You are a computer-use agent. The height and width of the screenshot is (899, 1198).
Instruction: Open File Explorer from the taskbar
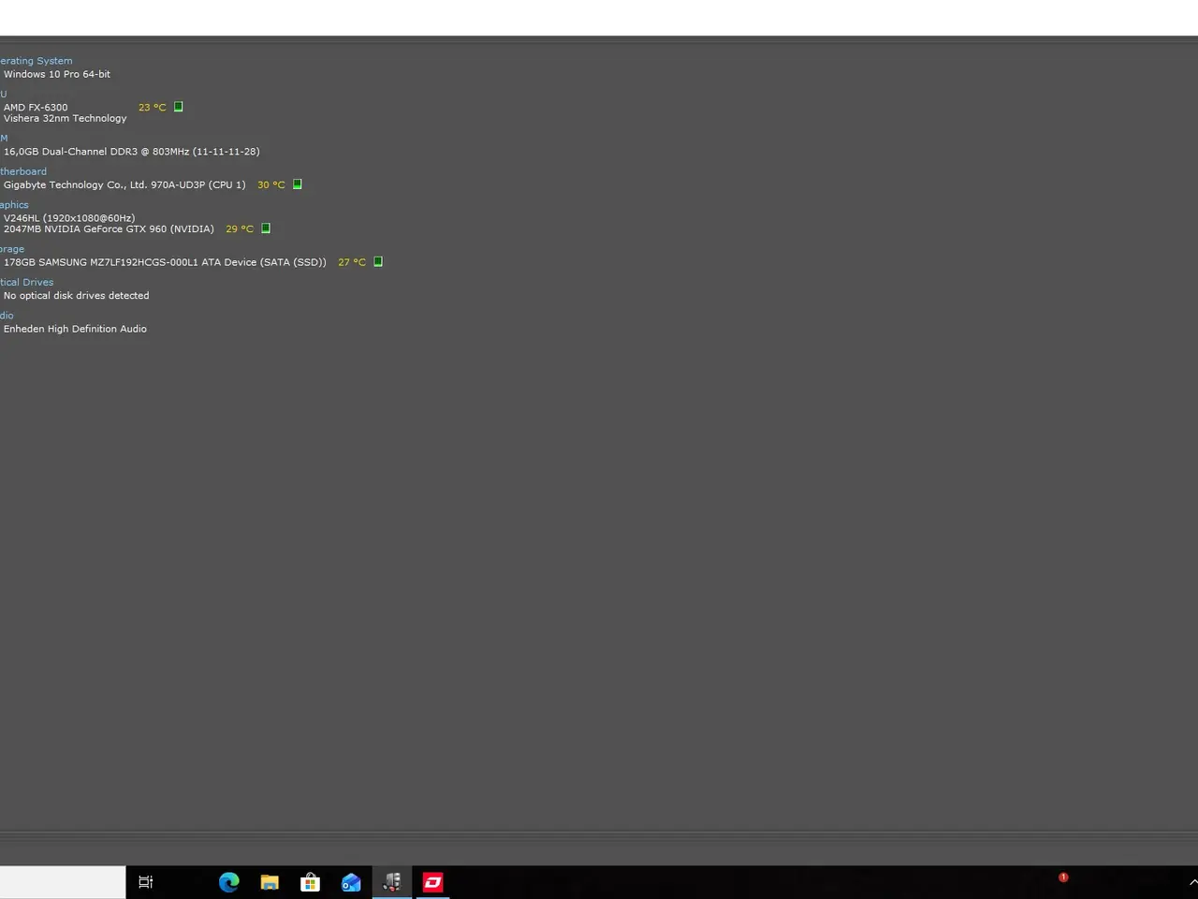click(270, 882)
